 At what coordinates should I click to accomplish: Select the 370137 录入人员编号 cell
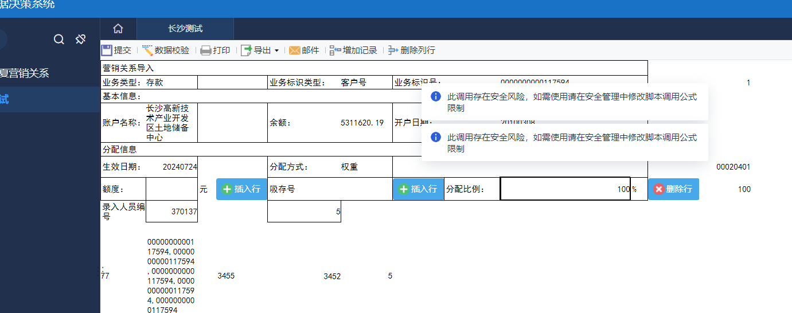point(171,212)
